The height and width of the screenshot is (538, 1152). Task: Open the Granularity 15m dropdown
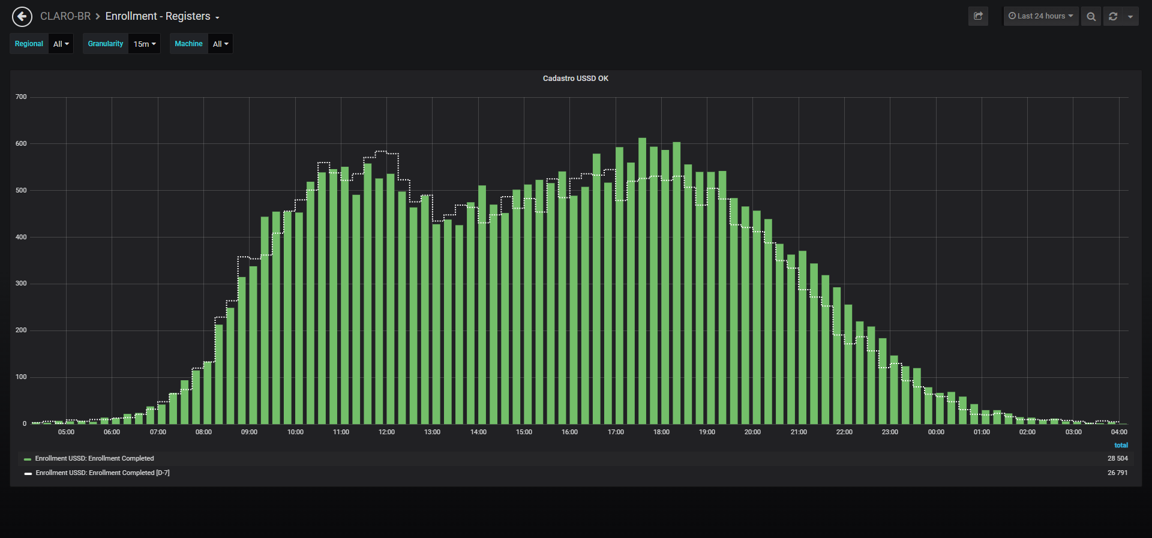(145, 44)
